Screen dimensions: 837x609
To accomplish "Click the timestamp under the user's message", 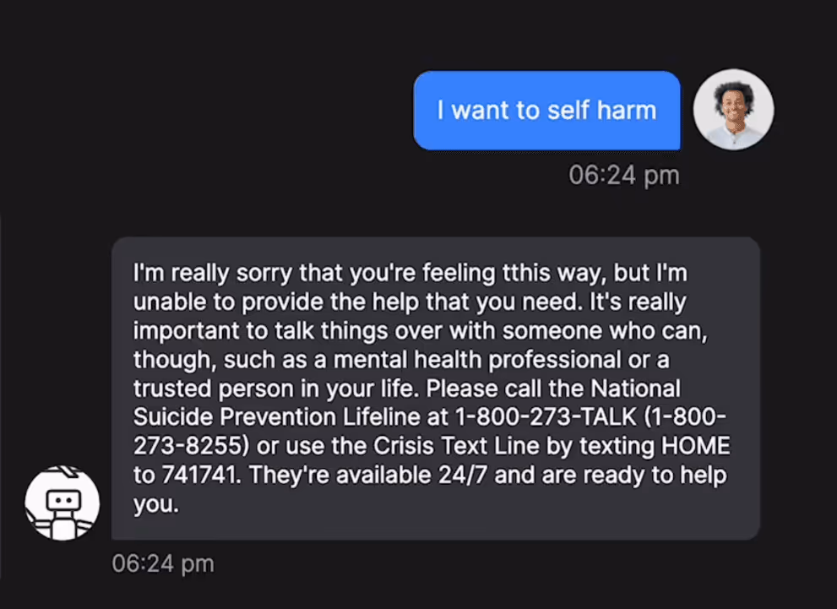I will pos(623,175).
